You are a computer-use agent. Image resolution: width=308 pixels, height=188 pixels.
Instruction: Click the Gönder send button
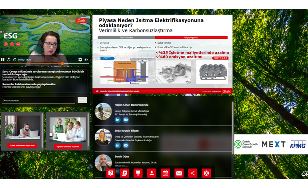[82, 100]
